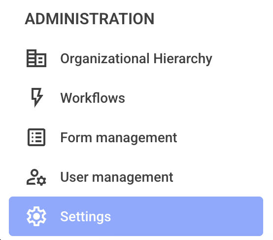This screenshot has width=273, height=240.
Task: Select the highlighted Settings menu entry
Action: pos(136,216)
